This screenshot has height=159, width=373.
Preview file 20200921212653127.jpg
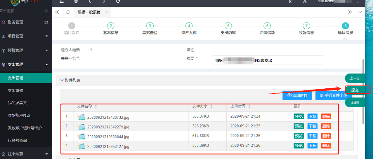click(x=299, y=145)
